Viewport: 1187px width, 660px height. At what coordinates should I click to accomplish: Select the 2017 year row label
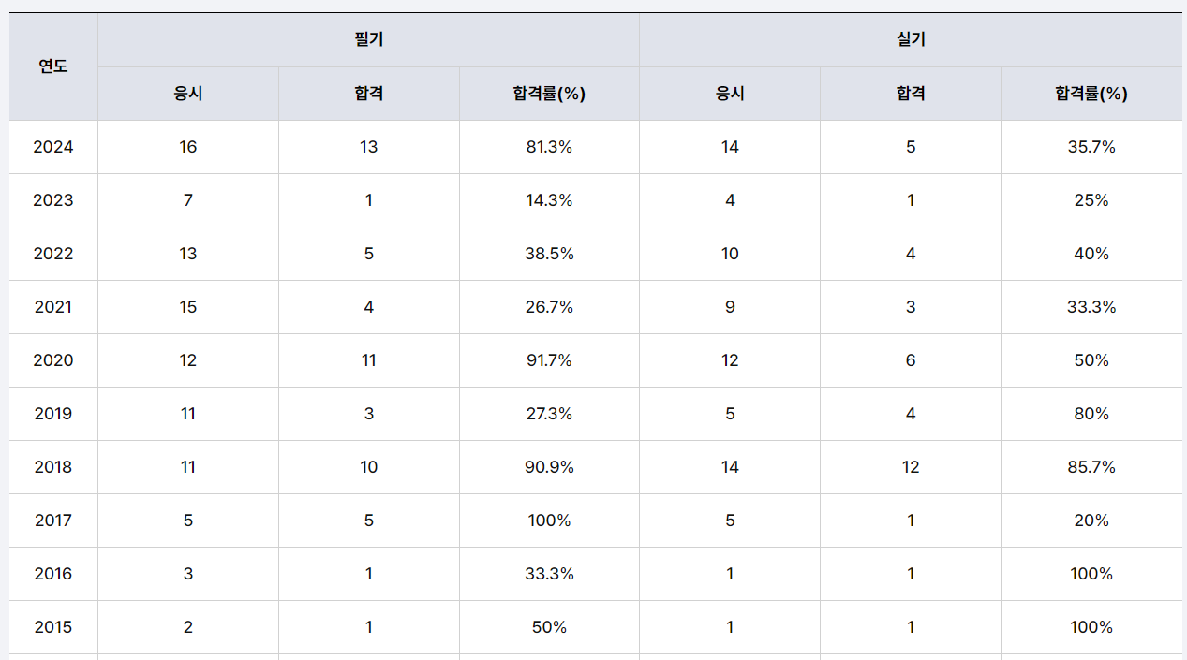(x=53, y=521)
